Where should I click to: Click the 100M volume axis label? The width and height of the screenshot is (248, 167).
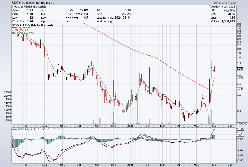[8, 110]
